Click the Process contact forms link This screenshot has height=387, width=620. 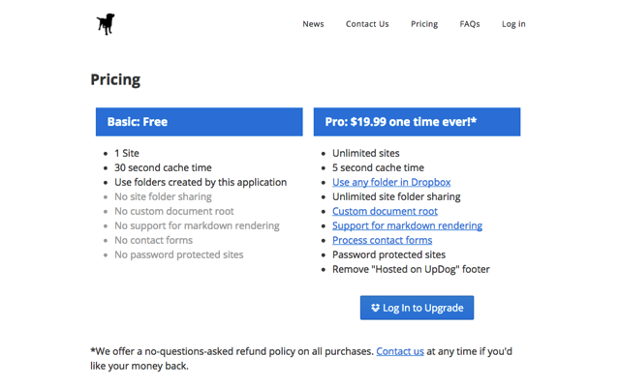(x=382, y=240)
